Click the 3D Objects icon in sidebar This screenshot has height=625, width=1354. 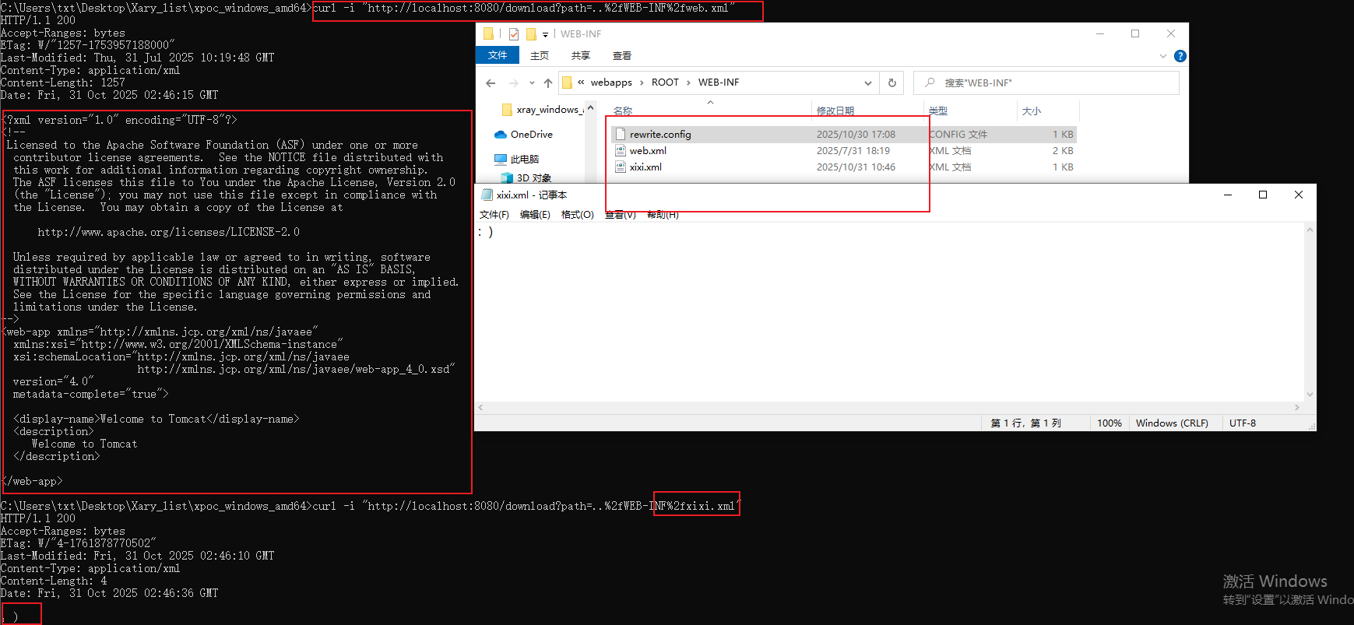tap(507, 178)
